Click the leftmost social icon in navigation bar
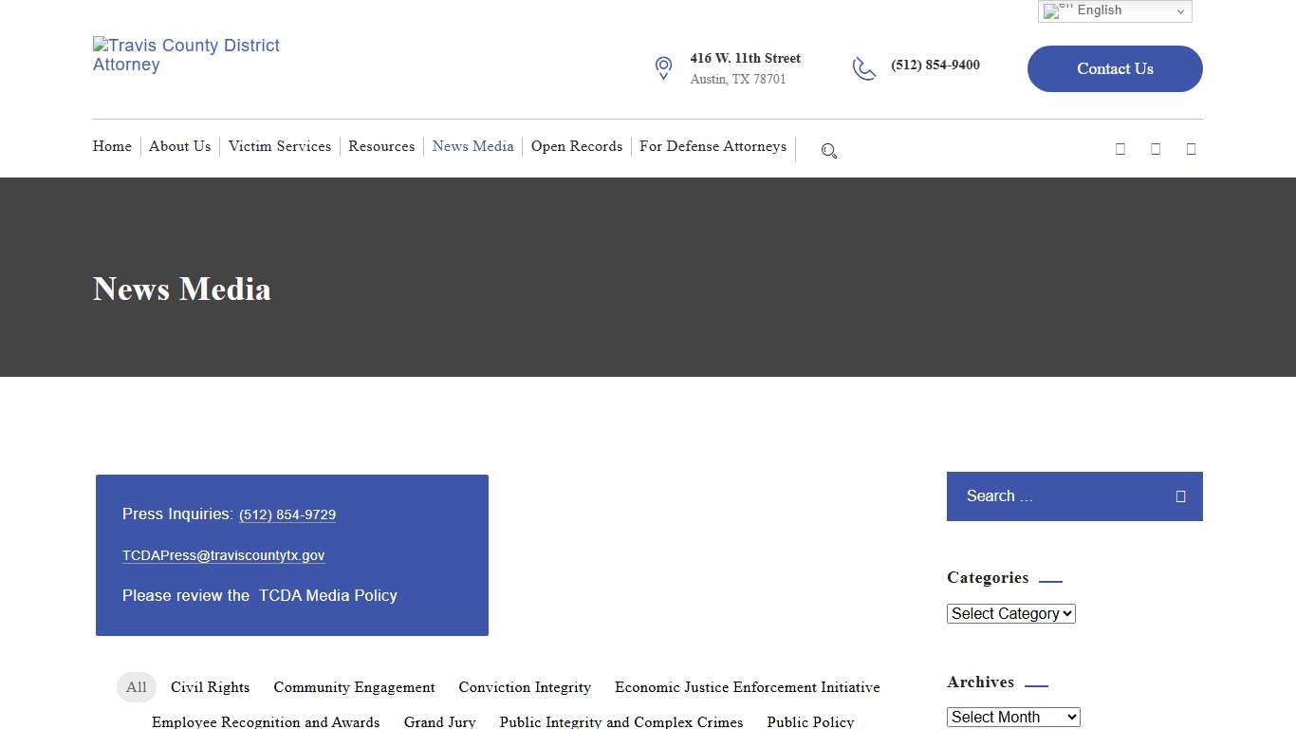1296x729 pixels. point(1120,149)
